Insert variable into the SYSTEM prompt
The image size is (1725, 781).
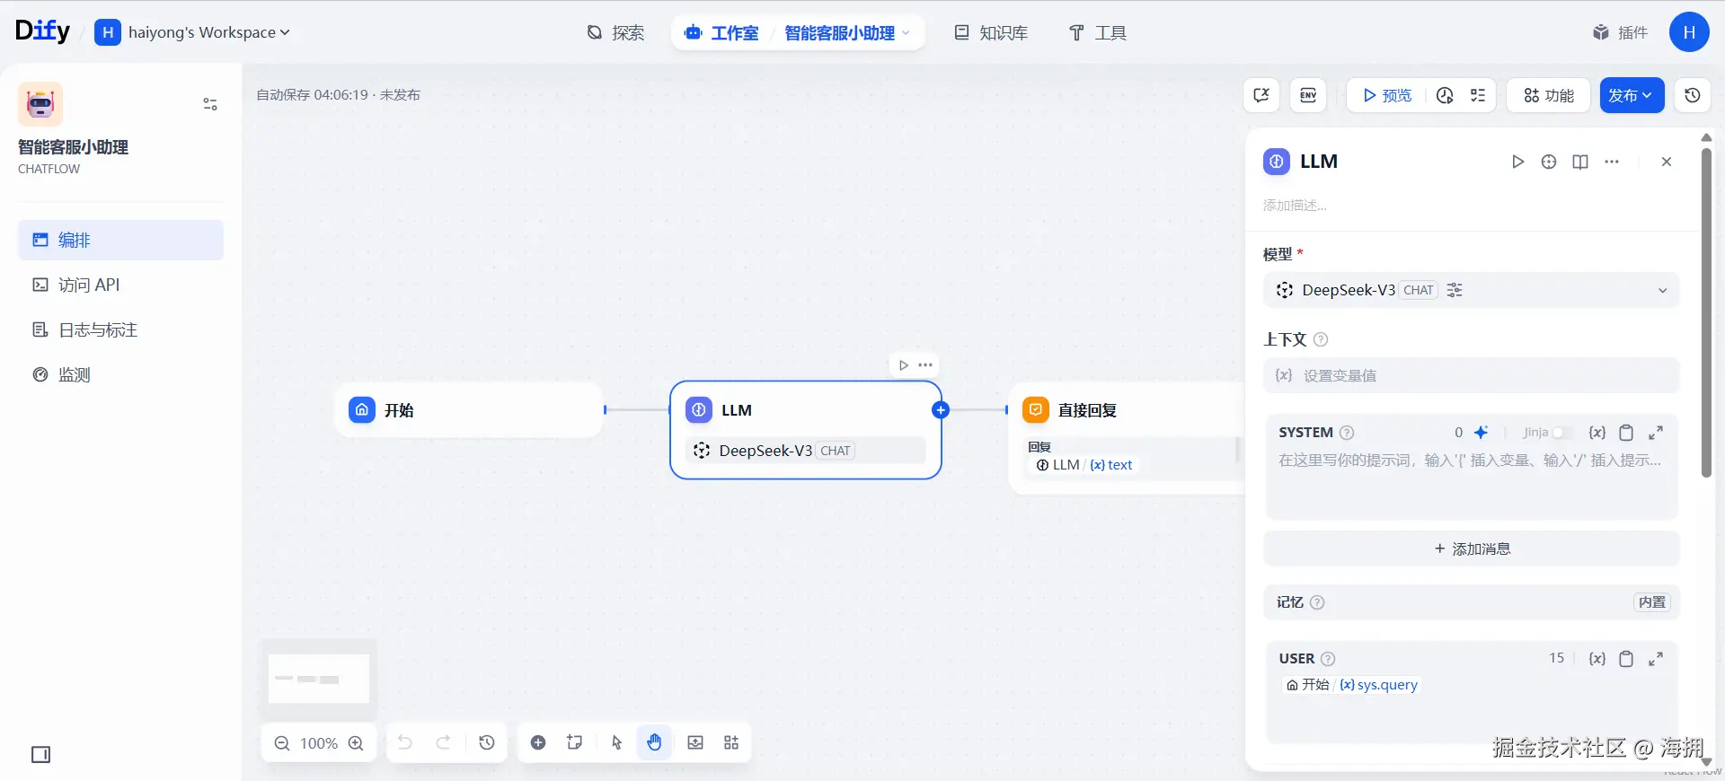(1597, 433)
